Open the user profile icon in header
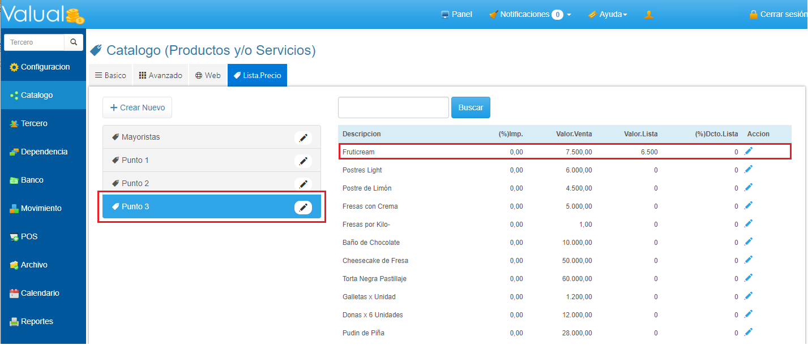The height and width of the screenshot is (345, 808). 649,15
